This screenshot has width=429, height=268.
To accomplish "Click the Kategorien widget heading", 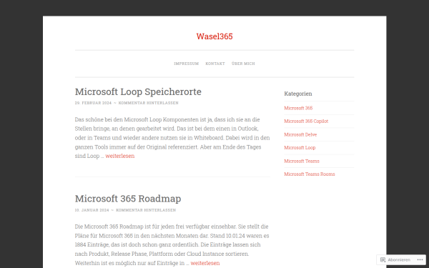I will (298, 94).
